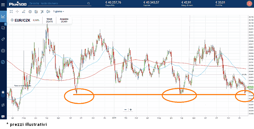Open the candlestick chart type selector
This screenshot has width=254, height=129.
pos(48,12)
